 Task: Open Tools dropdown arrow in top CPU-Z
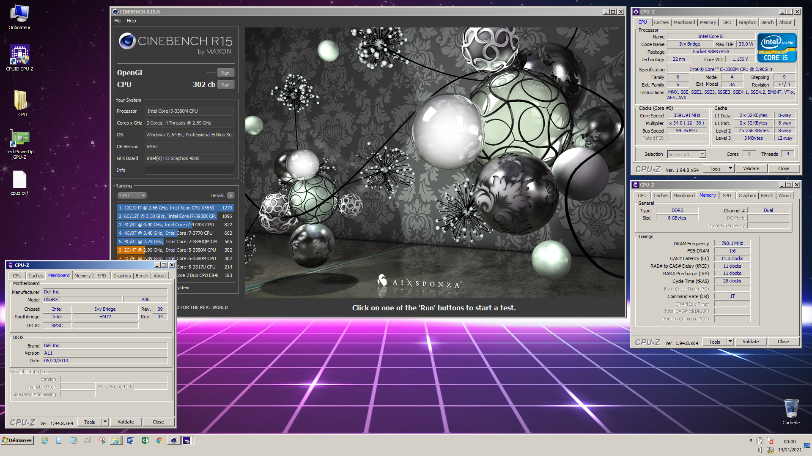point(730,168)
